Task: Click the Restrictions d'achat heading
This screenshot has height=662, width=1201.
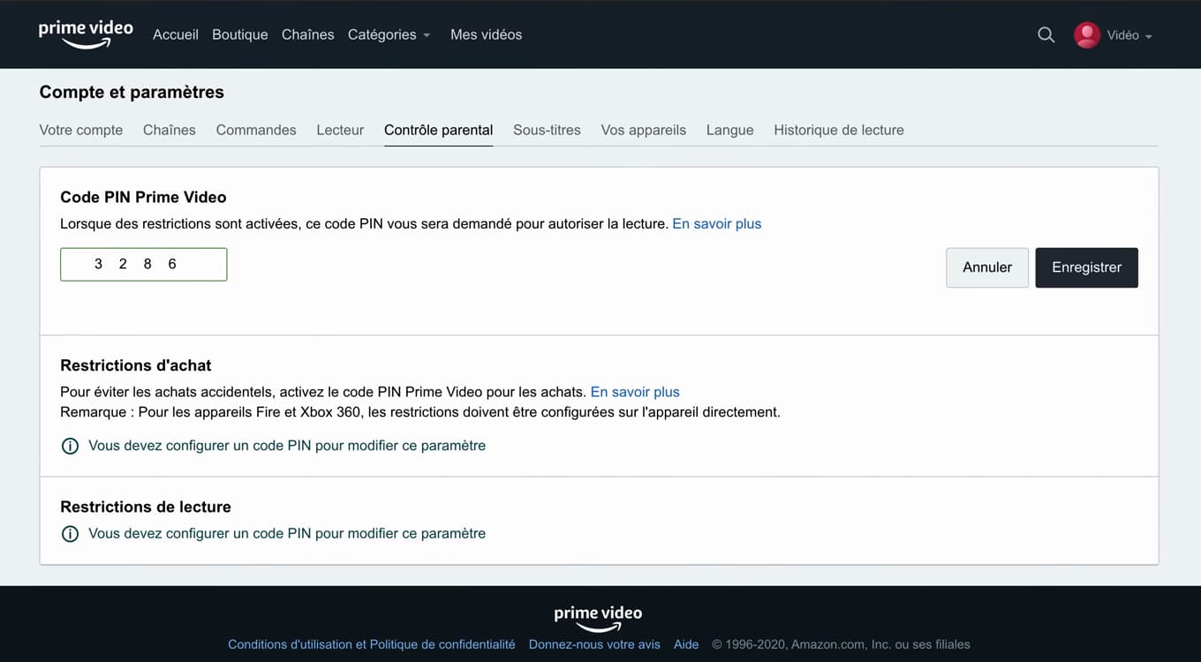Action: 136,365
